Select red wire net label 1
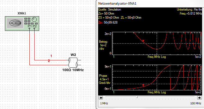 pyautogui.click(x=51, y=56)
